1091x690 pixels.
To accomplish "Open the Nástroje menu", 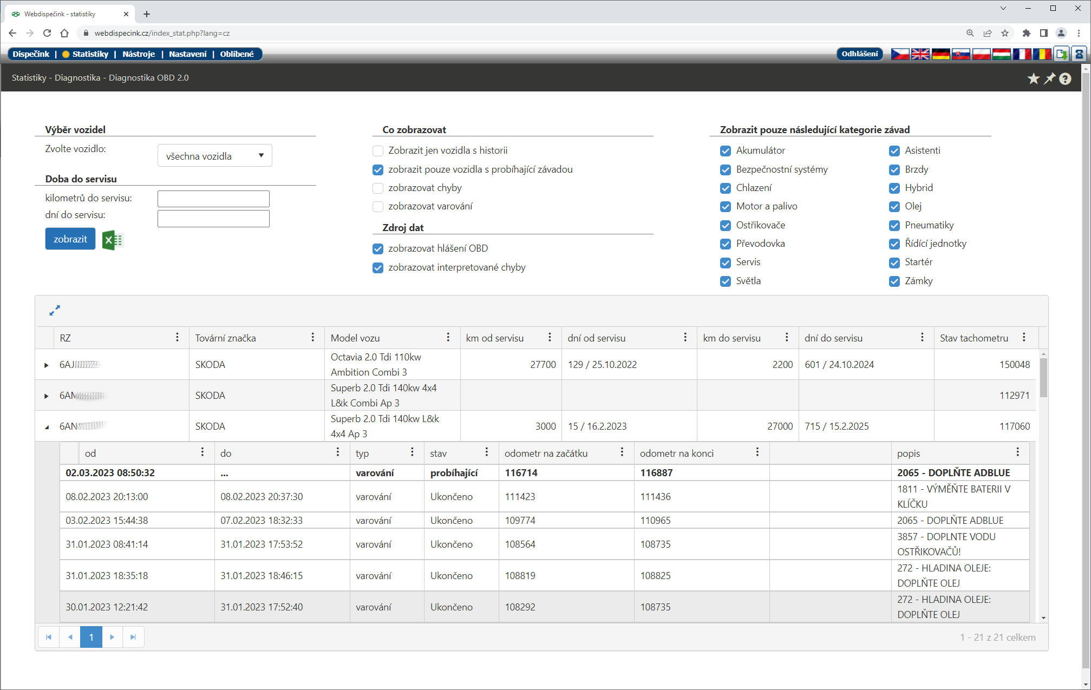I will click(139, 54).
